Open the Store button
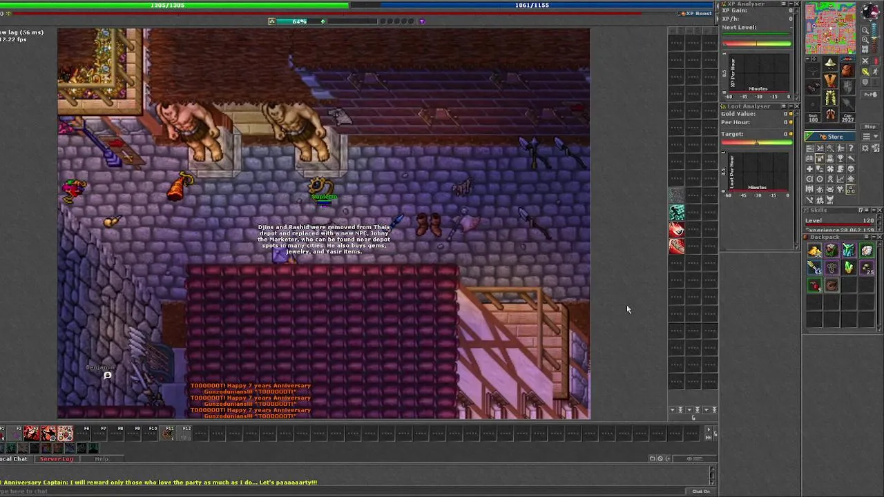Screen dimensions: 884x497 point(830,137)
